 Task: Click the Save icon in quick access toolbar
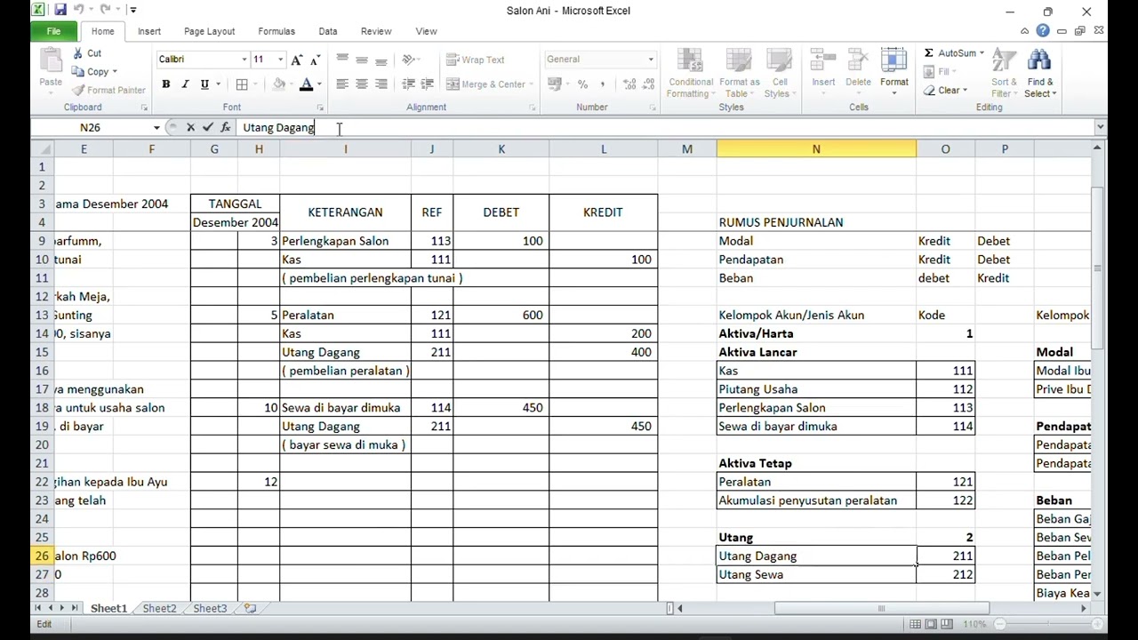pyautogui.click(x=60, y=10)
